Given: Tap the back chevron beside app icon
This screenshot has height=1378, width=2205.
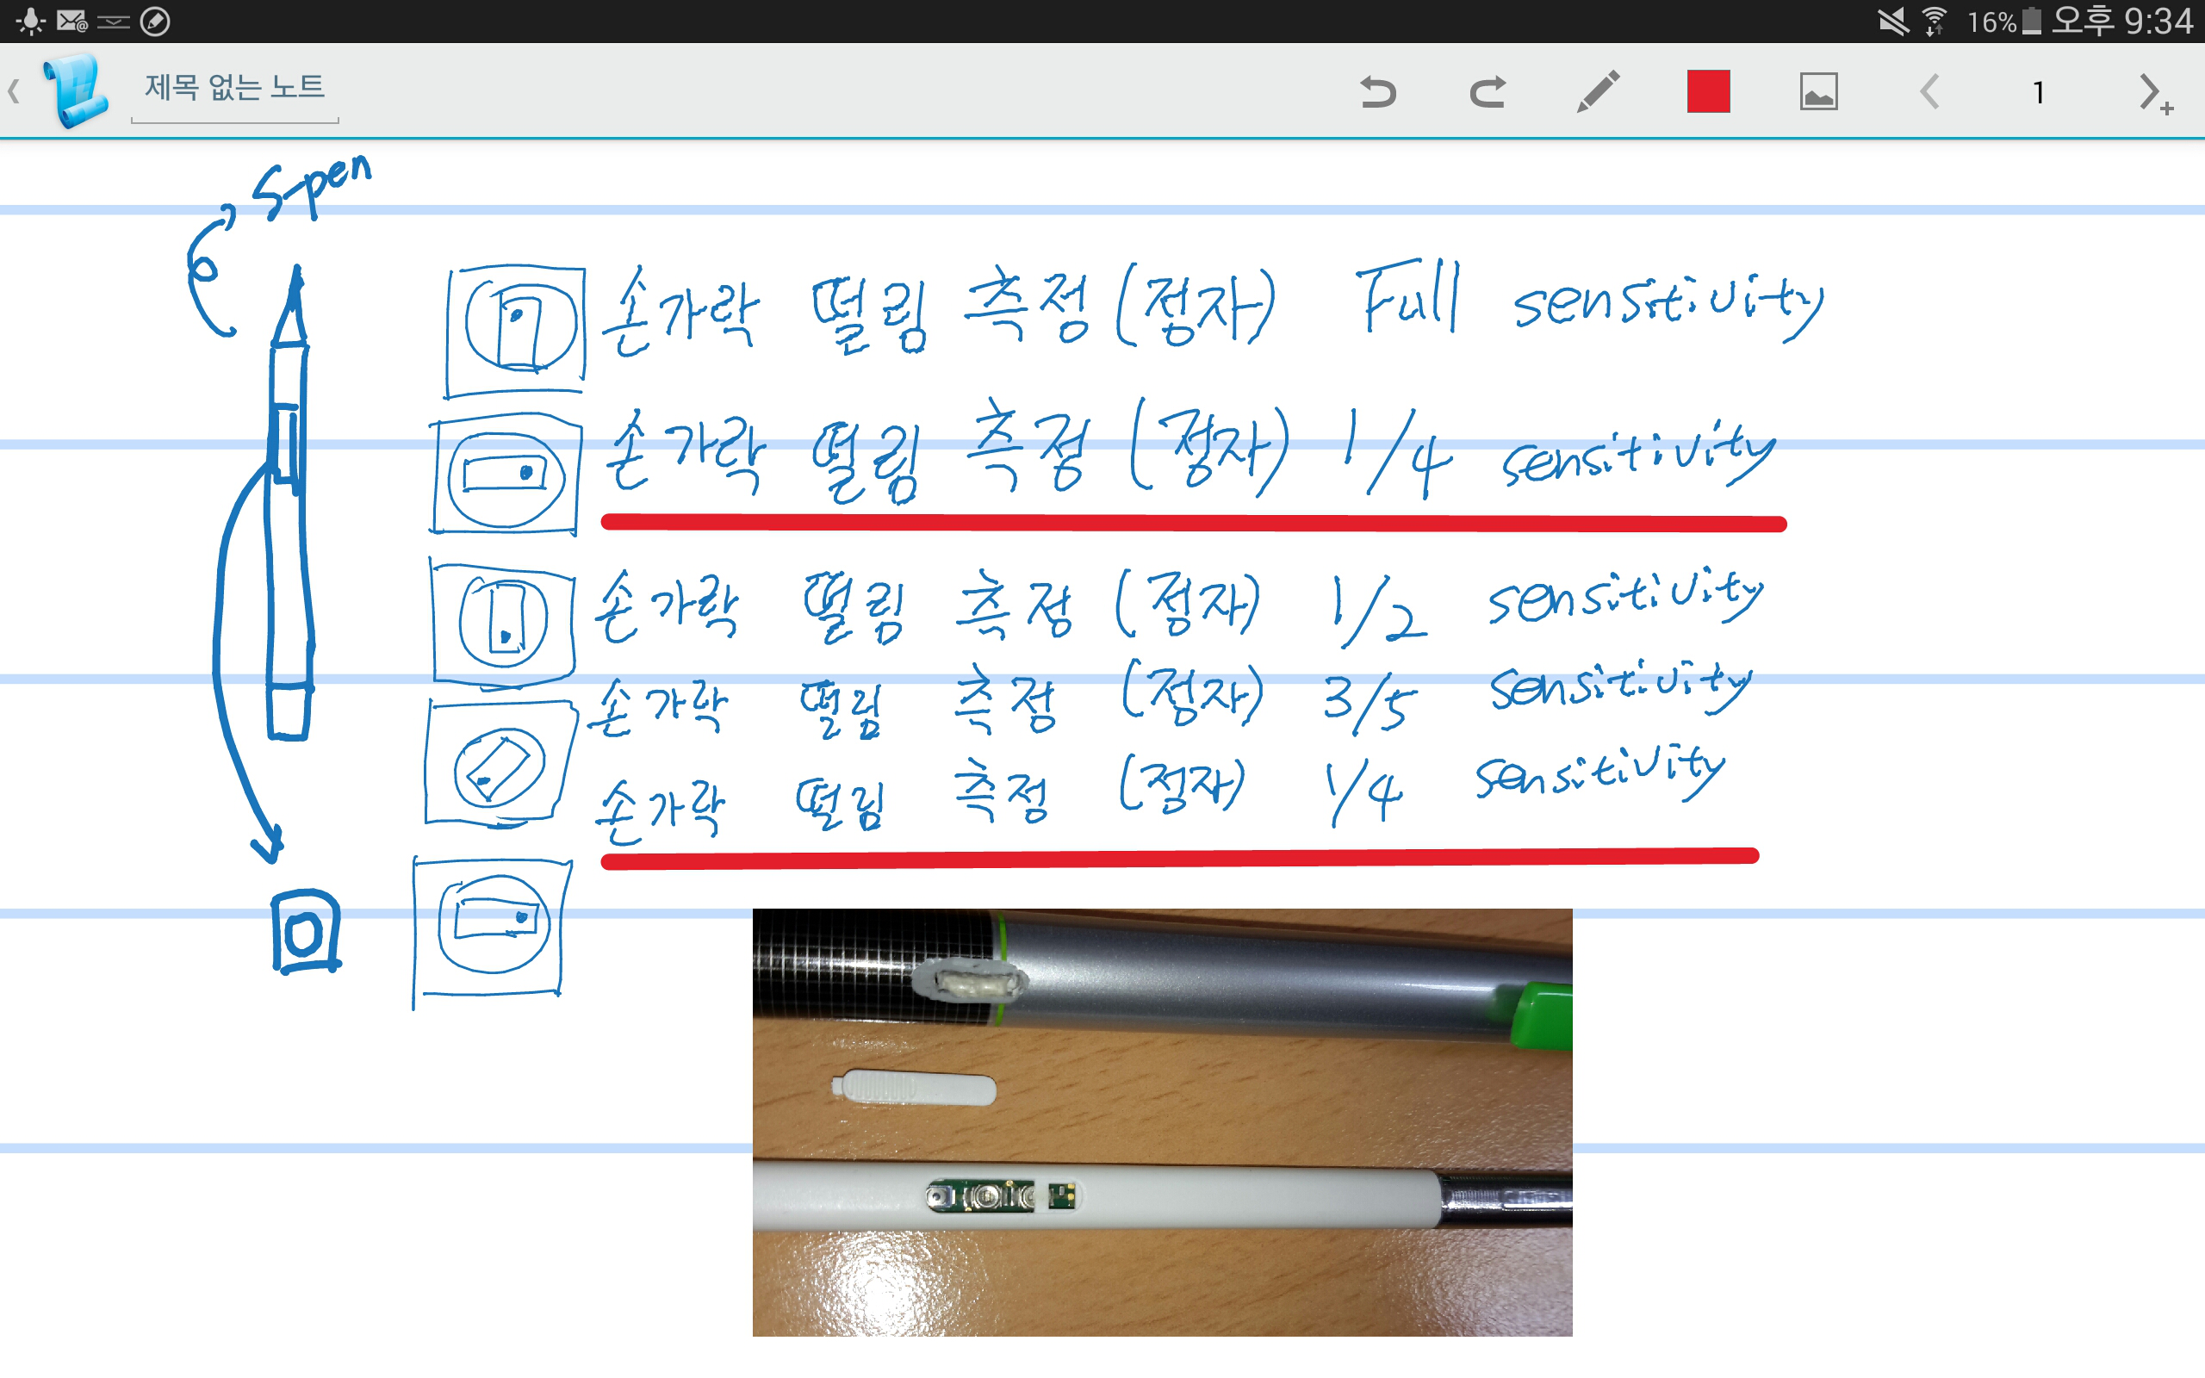Looking at the screenshot, I should coord(14,91).
